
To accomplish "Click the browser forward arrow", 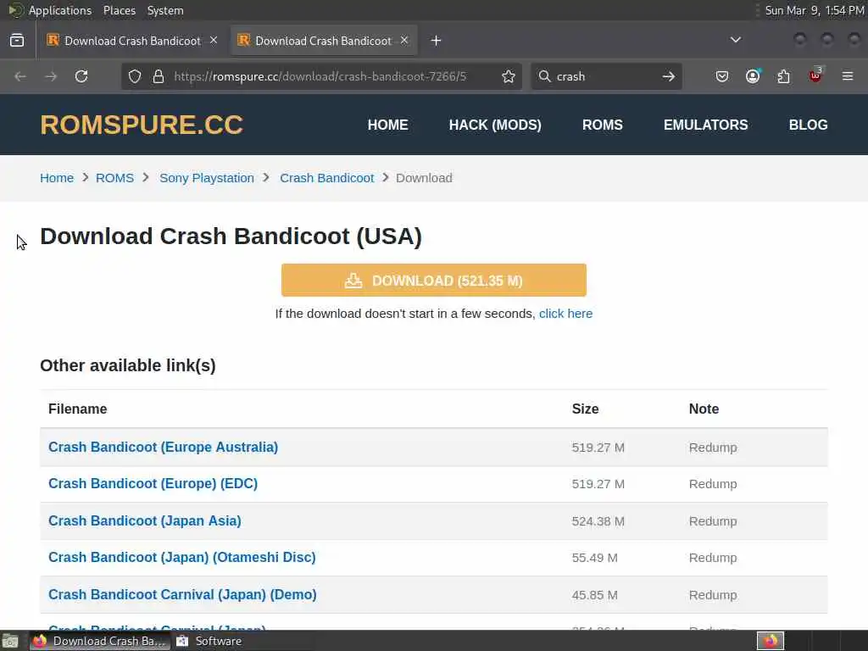I will click(51, 76).
